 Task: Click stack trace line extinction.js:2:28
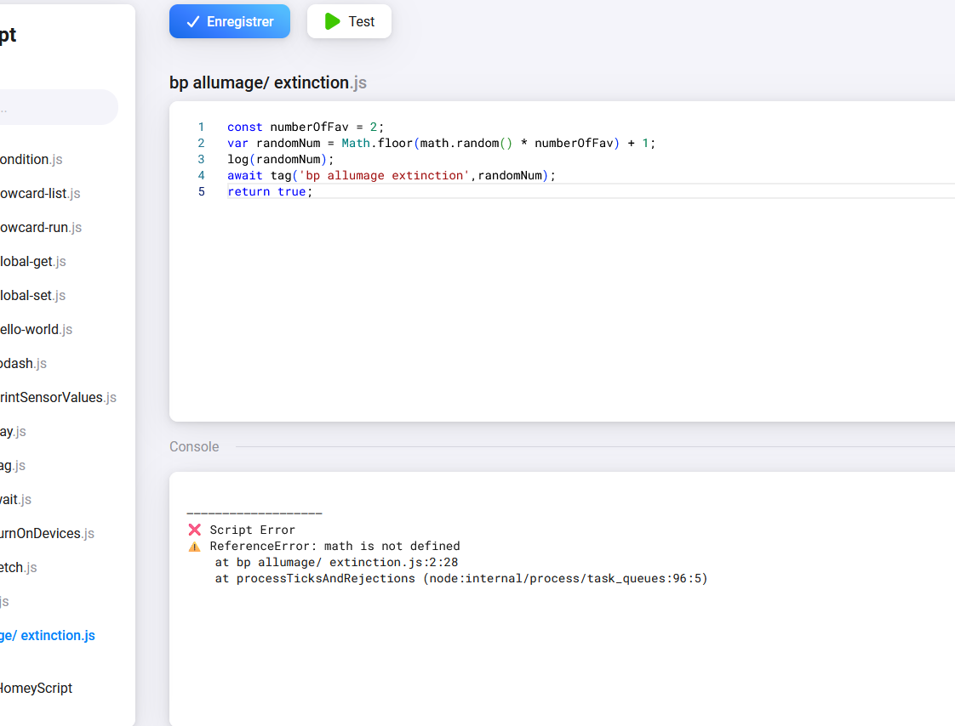coord(336,562)
